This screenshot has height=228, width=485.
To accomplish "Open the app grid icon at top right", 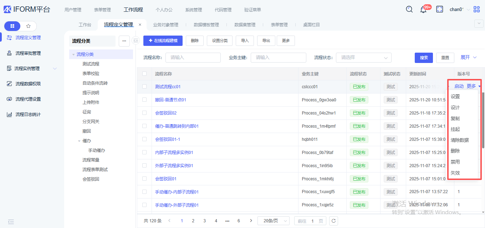I will coord(477,9).
